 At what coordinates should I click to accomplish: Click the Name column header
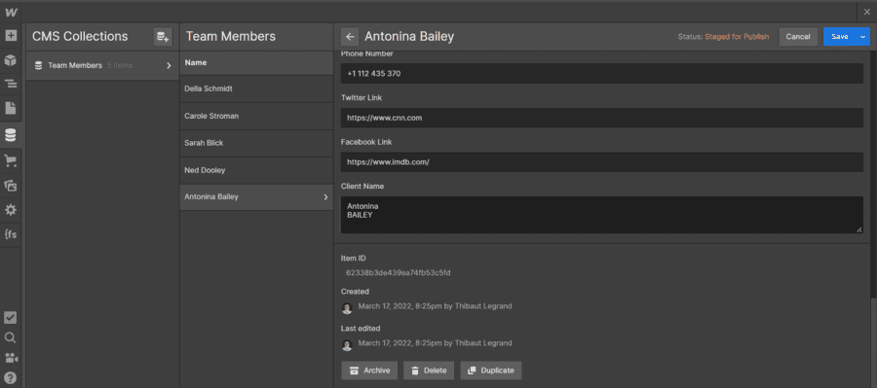click(256, 63)
